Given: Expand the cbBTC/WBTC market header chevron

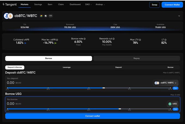Looking at the screenshot, I should (179, 16).
